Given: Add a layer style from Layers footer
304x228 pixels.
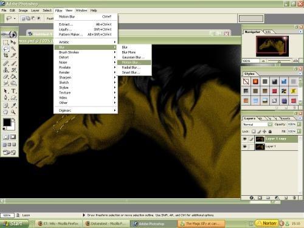Looking at the screenshot, I should (252, 198).
